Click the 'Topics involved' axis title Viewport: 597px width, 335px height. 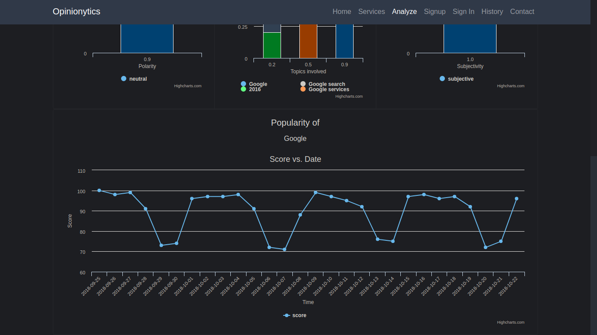(308, 72)
